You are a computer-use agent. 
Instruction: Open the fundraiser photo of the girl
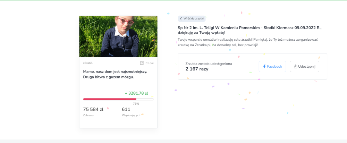click(x=118, y=36)
